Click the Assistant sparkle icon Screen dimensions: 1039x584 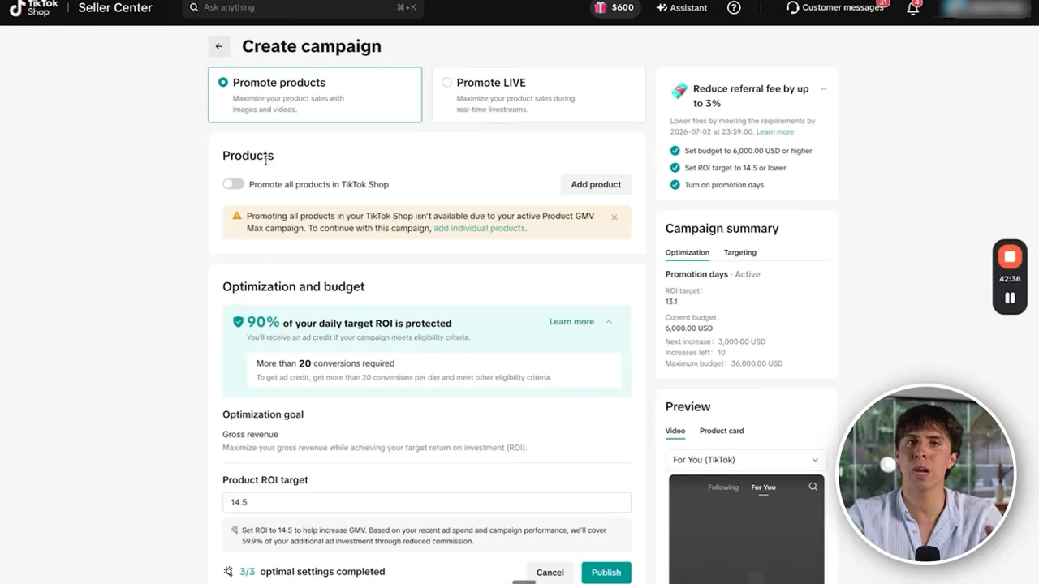click(x=662, y=7)
